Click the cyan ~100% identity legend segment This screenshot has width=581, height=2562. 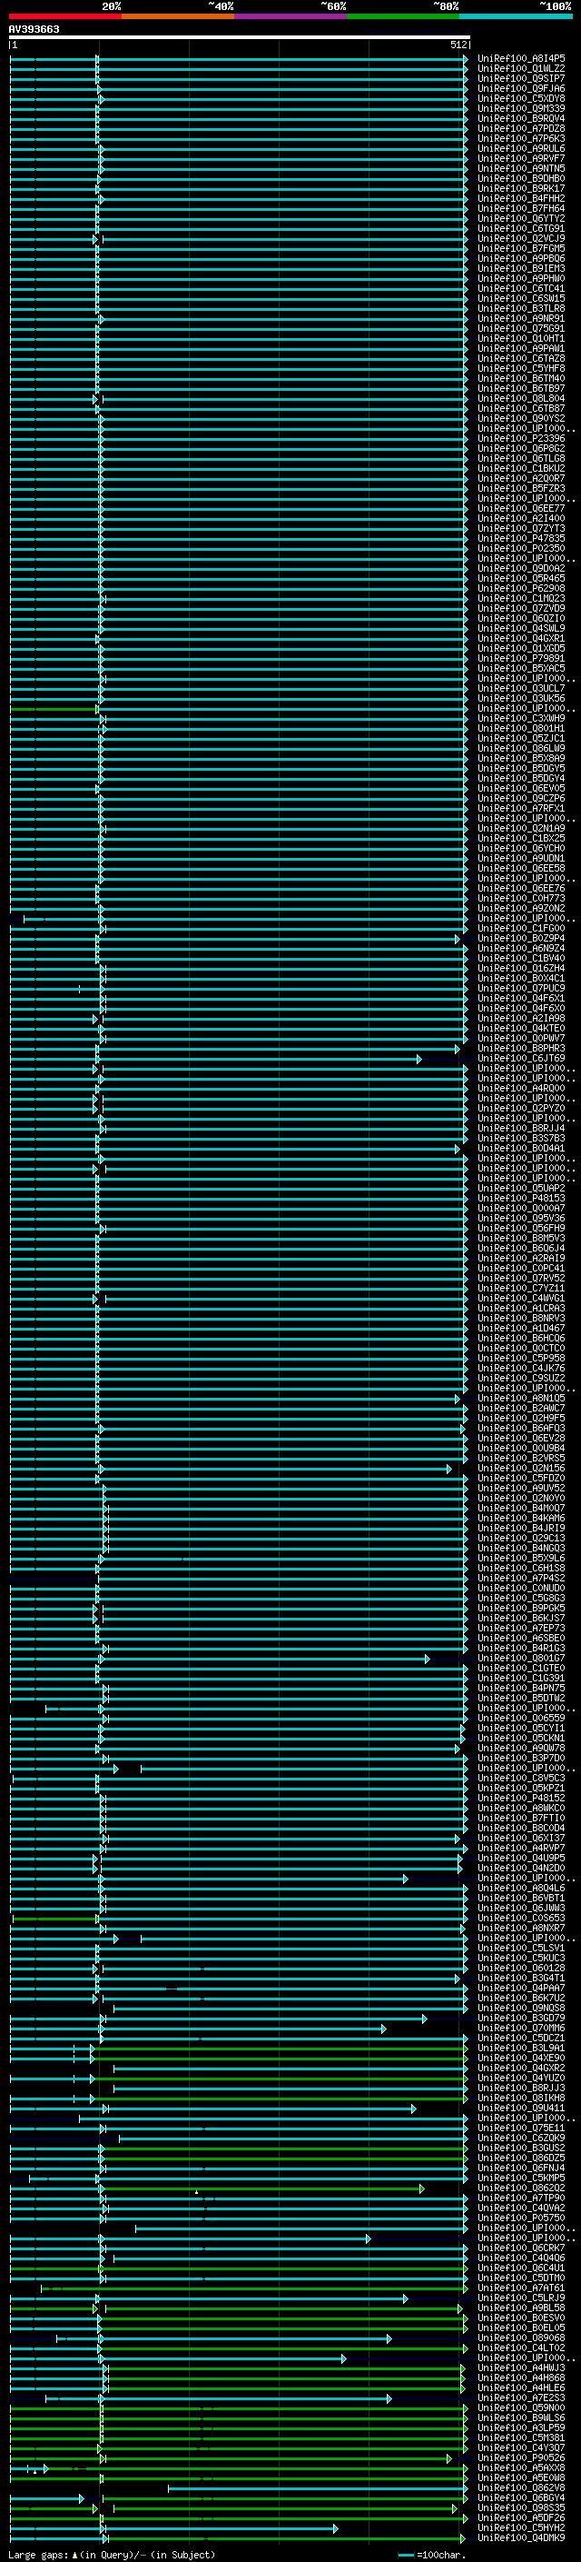[x=516, y=16]
